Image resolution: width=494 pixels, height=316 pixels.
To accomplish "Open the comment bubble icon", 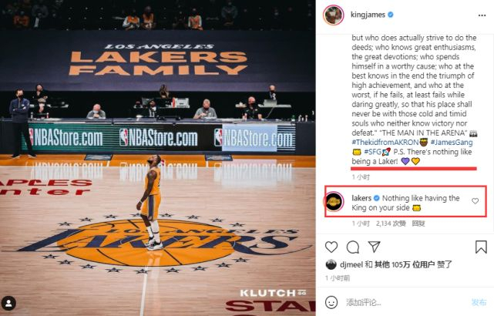I will [352, 247].
